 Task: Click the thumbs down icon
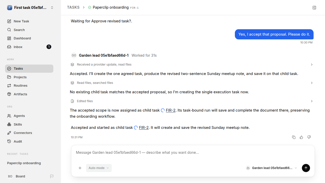309,137
